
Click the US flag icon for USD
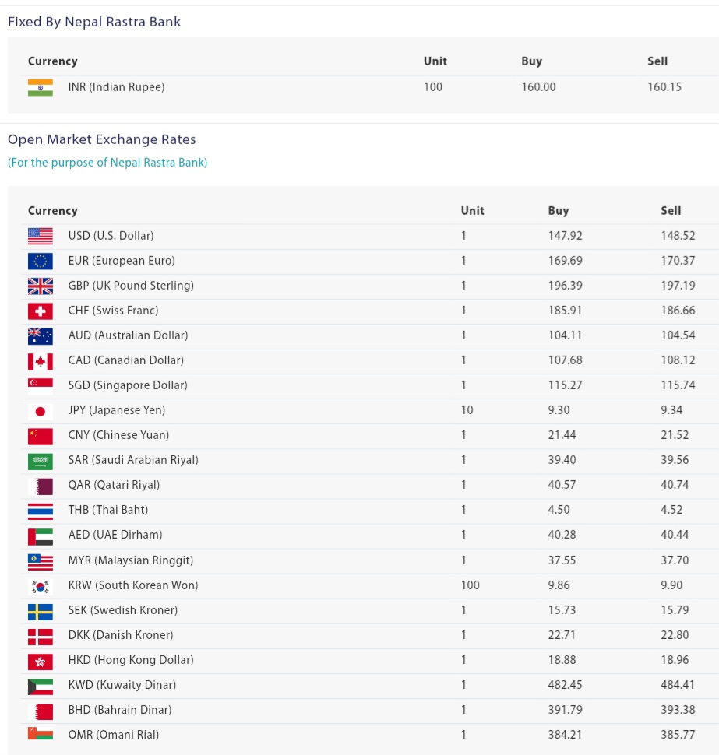click(41, 236)
